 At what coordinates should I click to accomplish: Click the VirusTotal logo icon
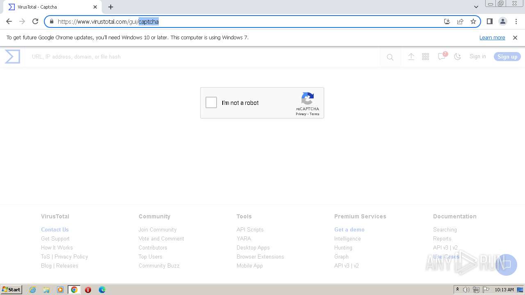tap(12, 57)
